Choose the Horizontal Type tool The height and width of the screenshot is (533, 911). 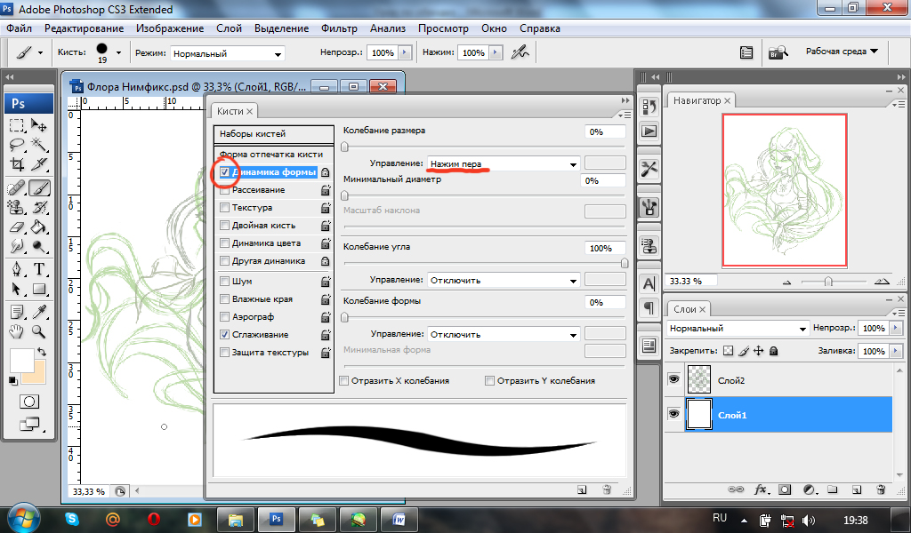(x=39, y=269)
